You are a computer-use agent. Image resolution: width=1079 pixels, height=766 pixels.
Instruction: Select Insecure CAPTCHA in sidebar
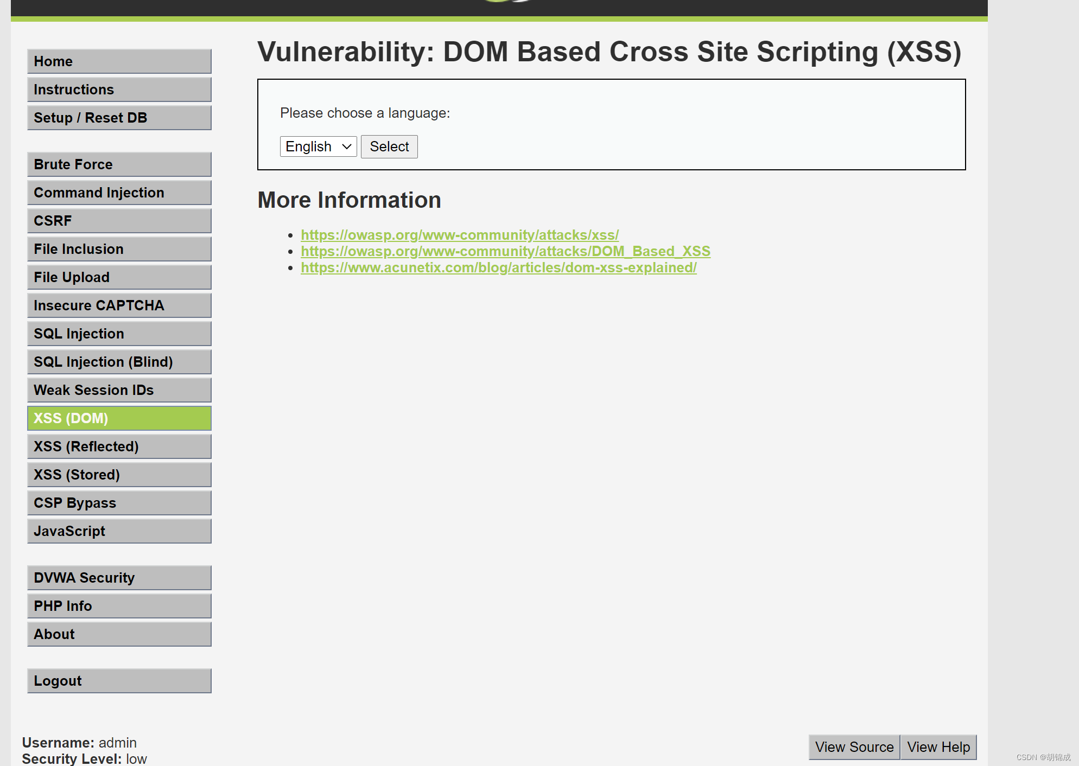[119, 305]
